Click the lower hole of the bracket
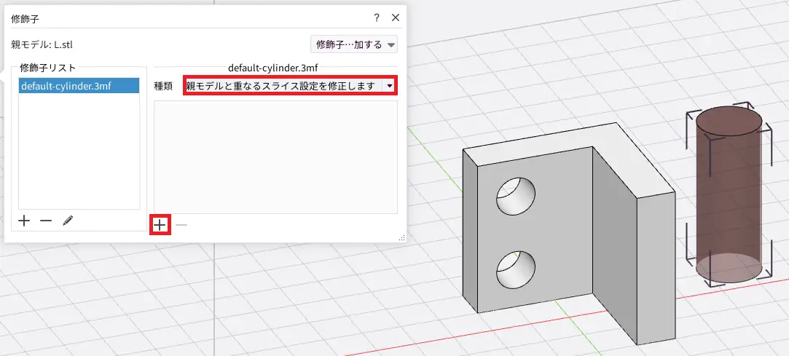 515,269
